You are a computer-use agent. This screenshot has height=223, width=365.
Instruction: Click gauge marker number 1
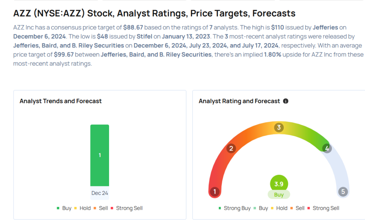pos(215,192)
